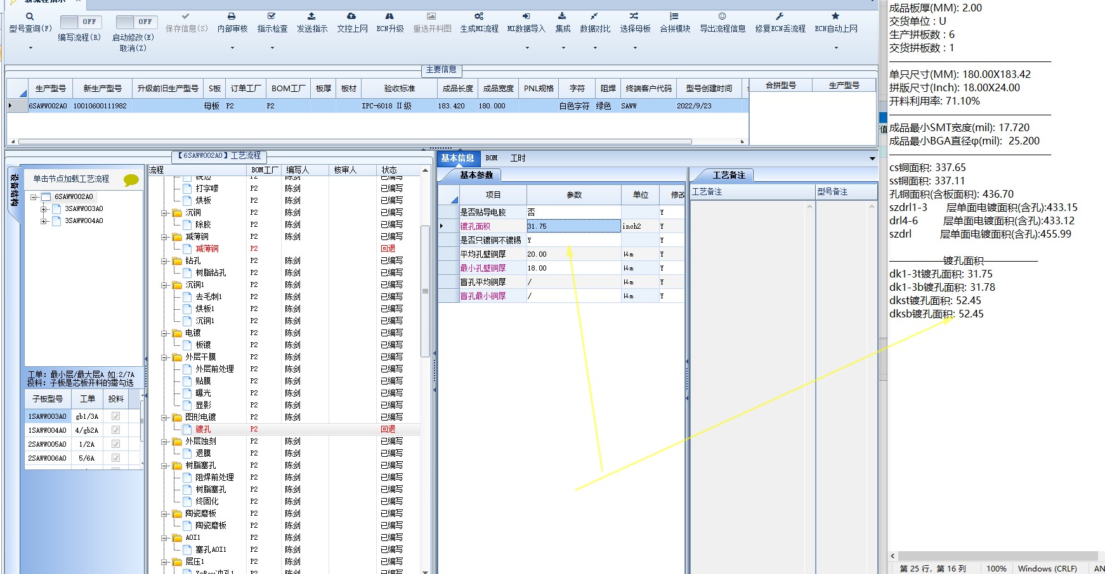The height and width of the screenshot is (574, 1105).
Task: Switch to the BOM tab
Action: point(492,158)
